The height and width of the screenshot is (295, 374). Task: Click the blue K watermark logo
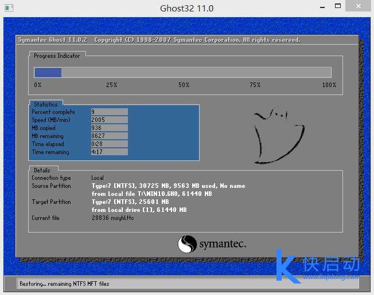click(288, 266)
